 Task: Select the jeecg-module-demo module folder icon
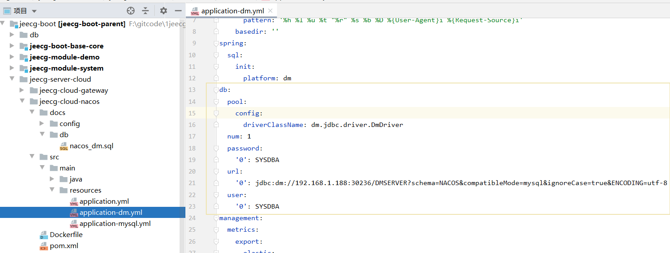pos(24,57)
